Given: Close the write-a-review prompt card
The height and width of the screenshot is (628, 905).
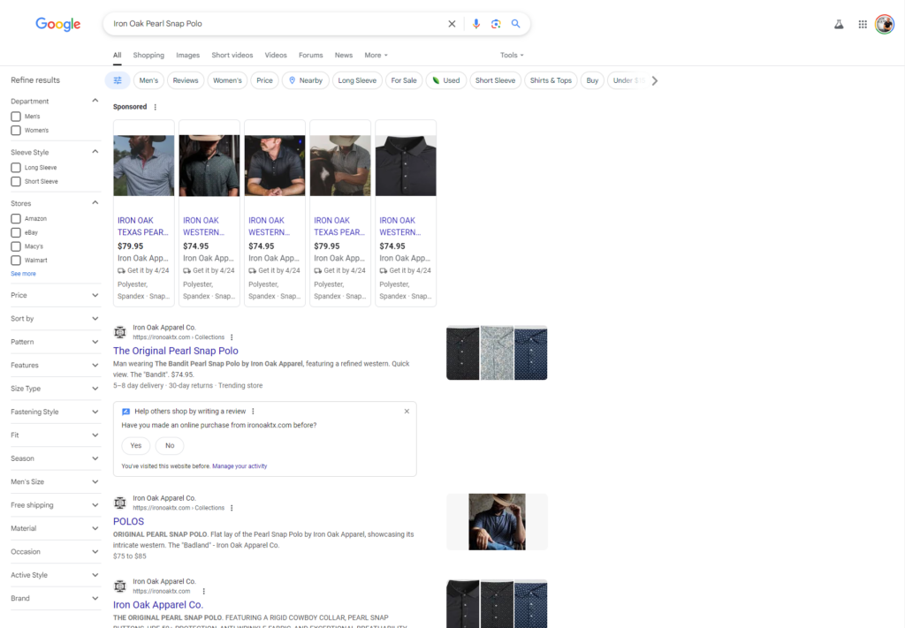Looking at the screenshot, I should tap(407, 412).
